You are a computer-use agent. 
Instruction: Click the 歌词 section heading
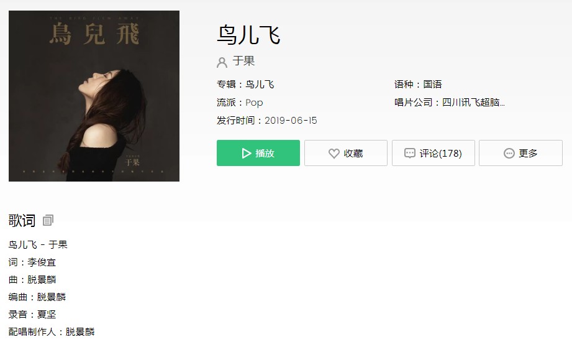tap(22, 221)
